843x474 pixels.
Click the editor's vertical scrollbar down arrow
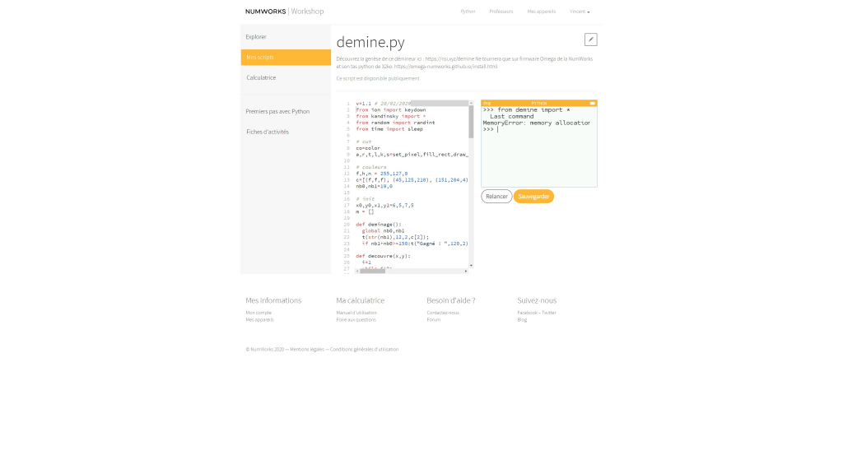pyautogui.click(x=471, y=266)
